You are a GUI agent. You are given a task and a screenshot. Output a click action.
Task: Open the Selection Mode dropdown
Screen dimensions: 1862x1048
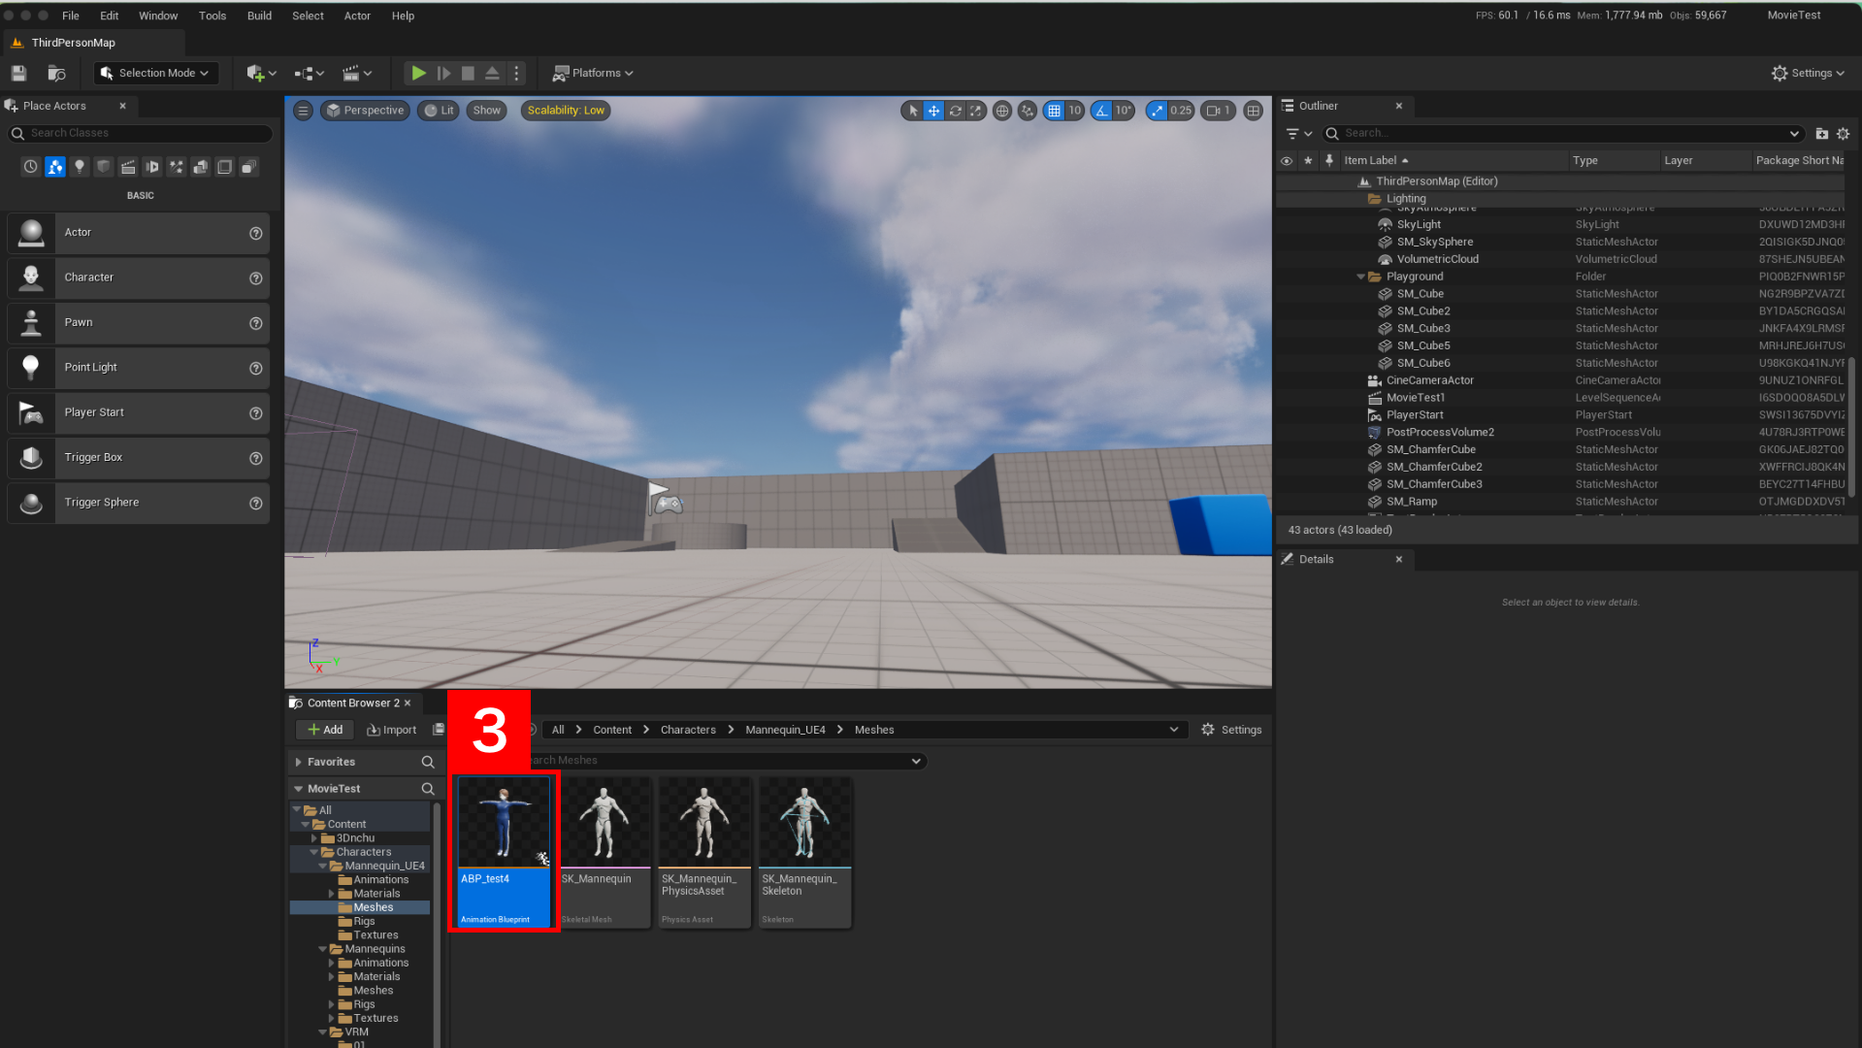point(155,73)
